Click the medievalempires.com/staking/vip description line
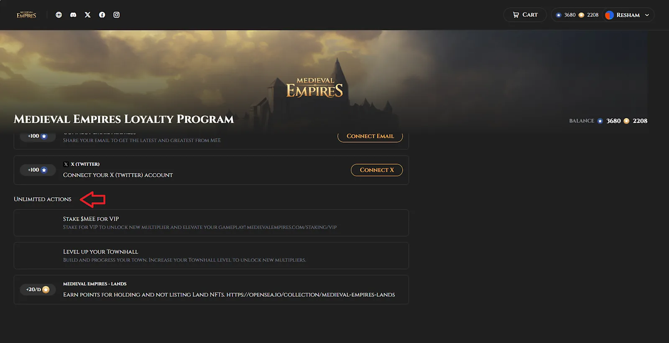 200,227
